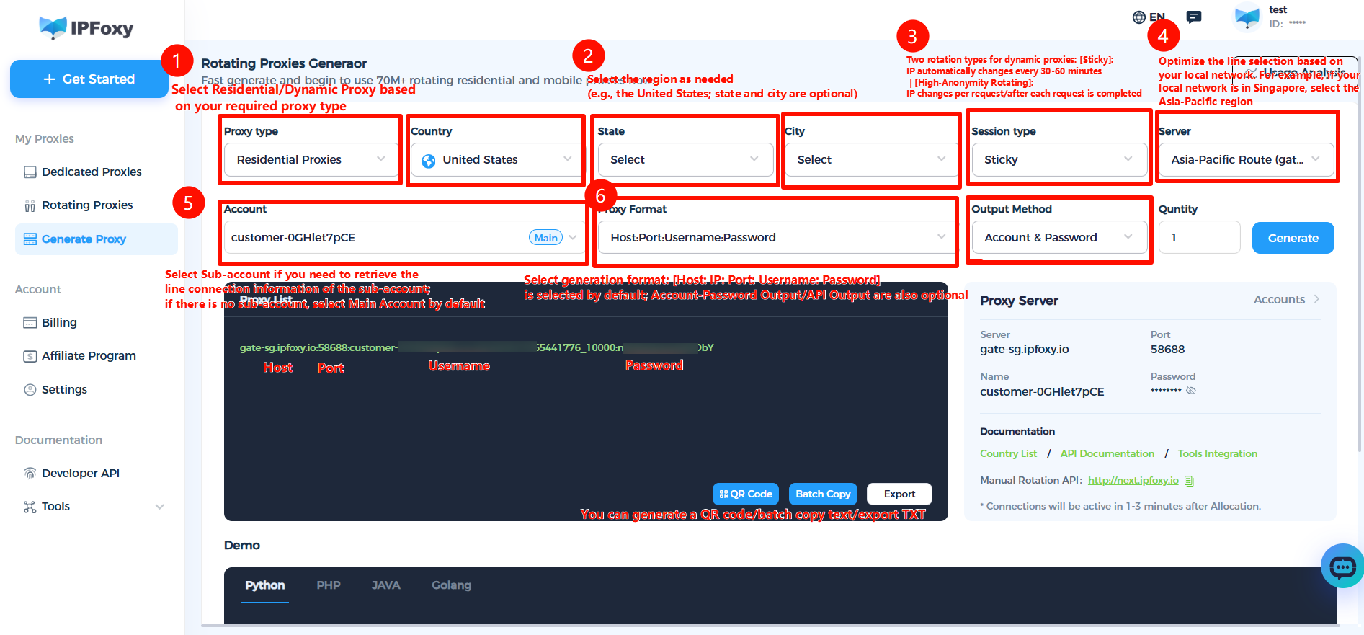The height and width of the screenshot is (635, 1364).
Task: Click the Dedicated Proxies sidebar icon
Action: (30, 172)
